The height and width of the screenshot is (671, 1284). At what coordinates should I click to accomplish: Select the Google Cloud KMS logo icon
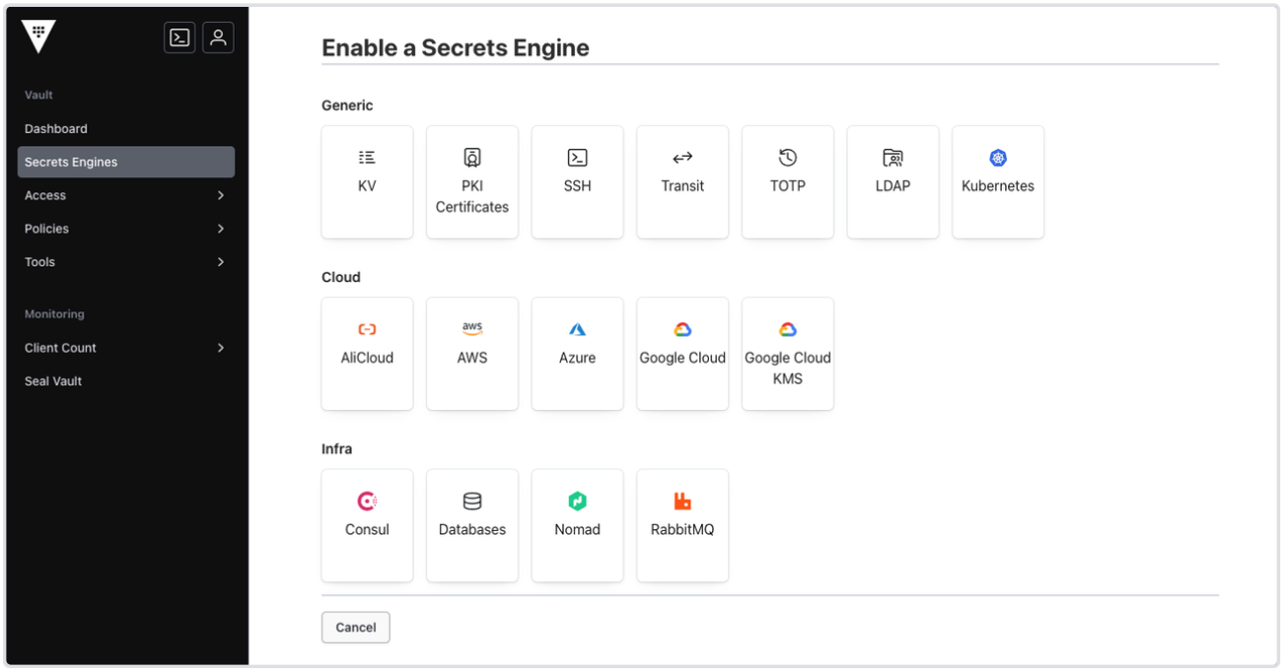(788, 330)
